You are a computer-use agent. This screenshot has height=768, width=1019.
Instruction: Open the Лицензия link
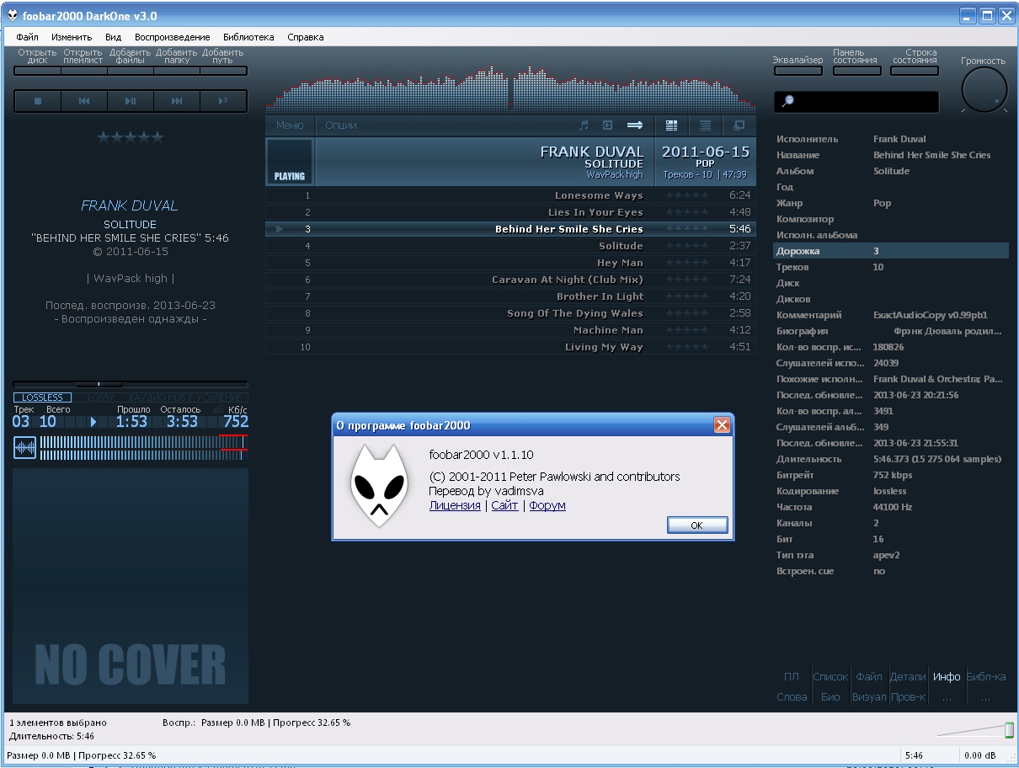[x=455, y=505]
